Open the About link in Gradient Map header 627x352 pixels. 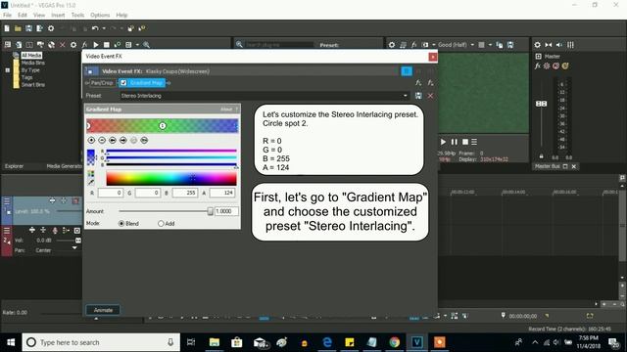(226, 110)
